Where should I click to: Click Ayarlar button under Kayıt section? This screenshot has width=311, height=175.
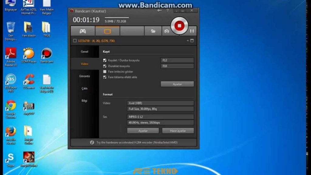click(x=177, y=84)
